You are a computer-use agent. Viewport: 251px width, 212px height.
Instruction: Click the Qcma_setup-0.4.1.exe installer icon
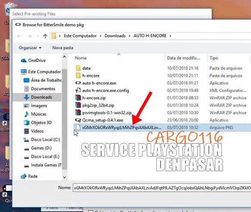(x=78, y=120)
